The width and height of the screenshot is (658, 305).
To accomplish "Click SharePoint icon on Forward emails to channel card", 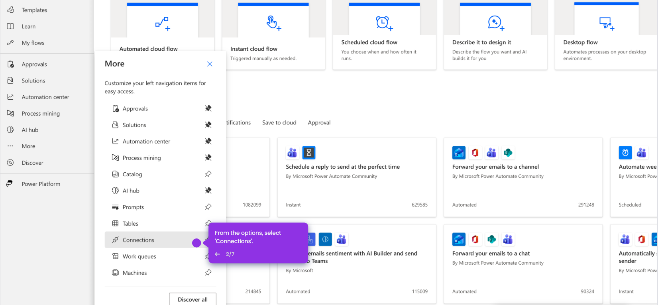I will click(x=508, y=153).
